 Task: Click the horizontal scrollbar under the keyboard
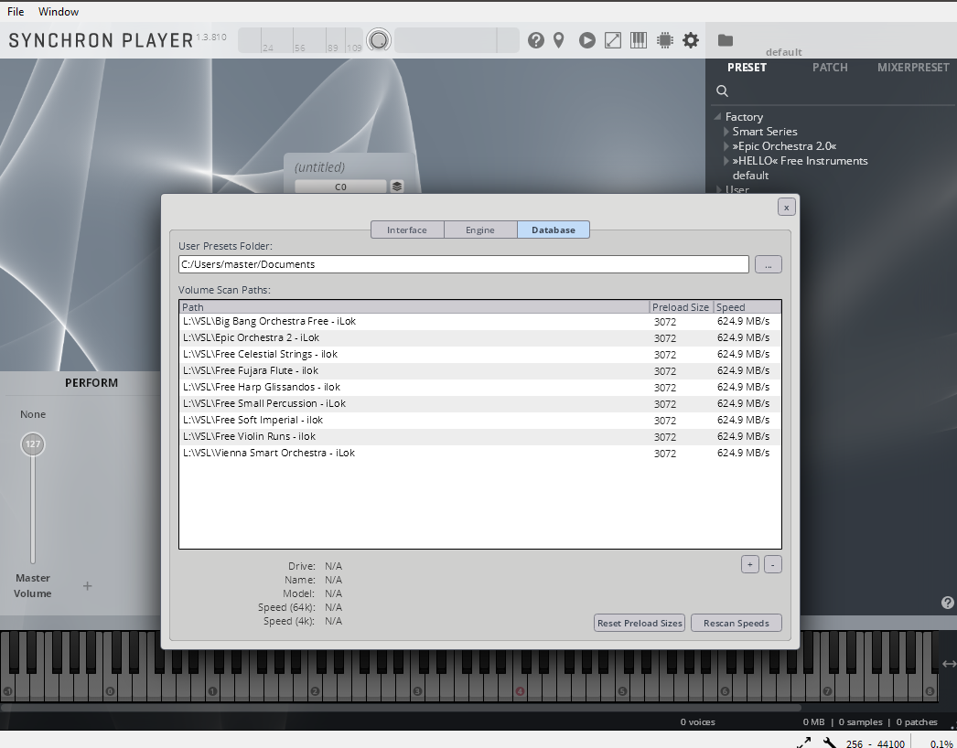(401, 708)
